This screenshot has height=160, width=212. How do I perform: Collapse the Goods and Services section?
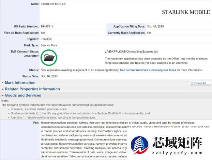[x=23, y=95]
